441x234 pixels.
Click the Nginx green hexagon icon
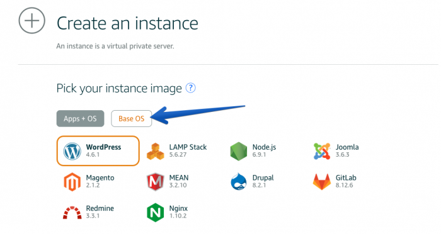pyautogui.click(x=155, y=213)
